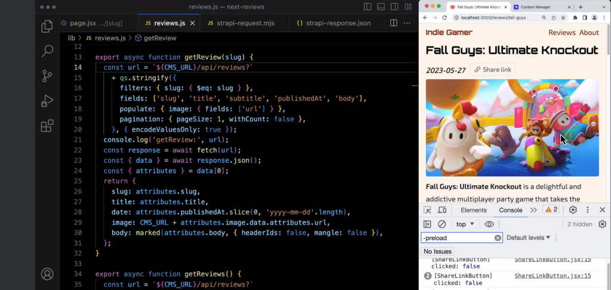
Task: Click the webpage vertical scrollbar
Action: click(609, 40)
